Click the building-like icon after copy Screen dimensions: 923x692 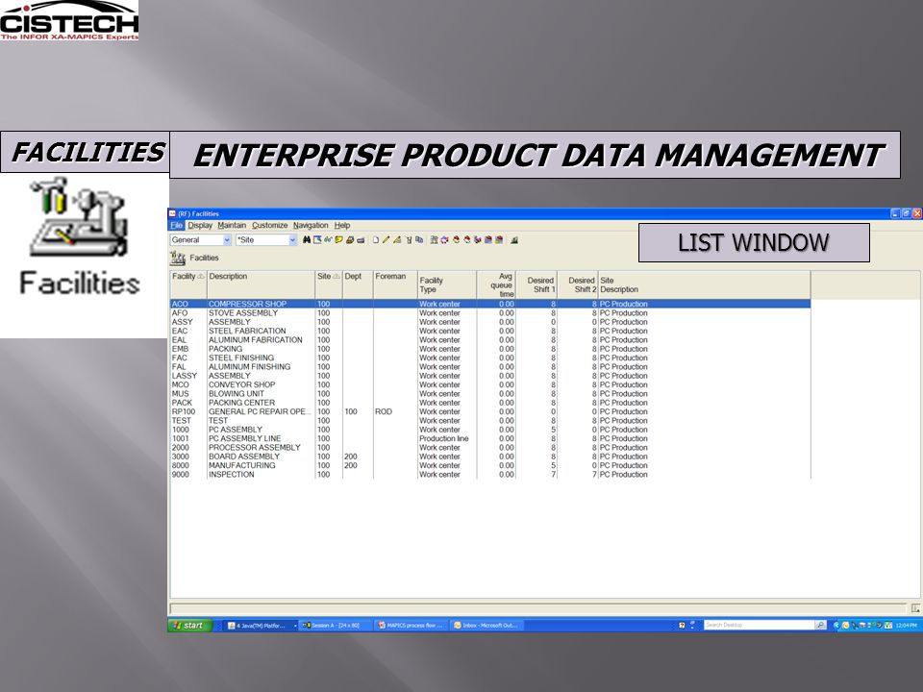tap(434, 239)
